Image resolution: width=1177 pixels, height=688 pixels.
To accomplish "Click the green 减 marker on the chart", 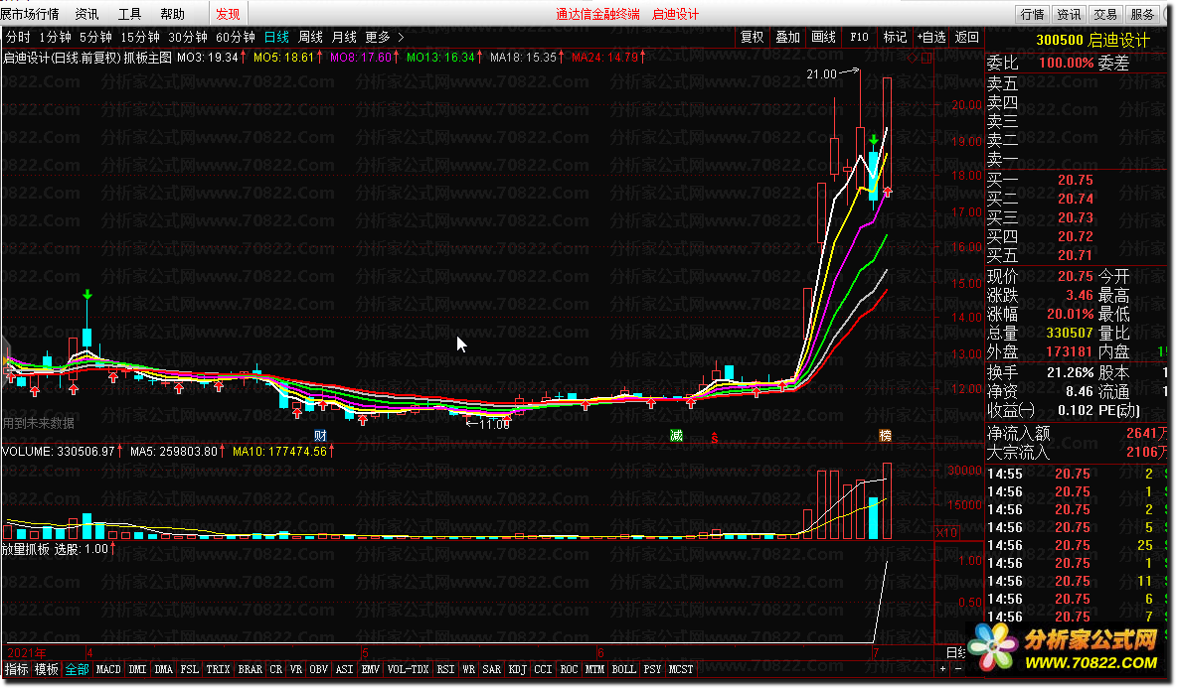I will 676,436.
